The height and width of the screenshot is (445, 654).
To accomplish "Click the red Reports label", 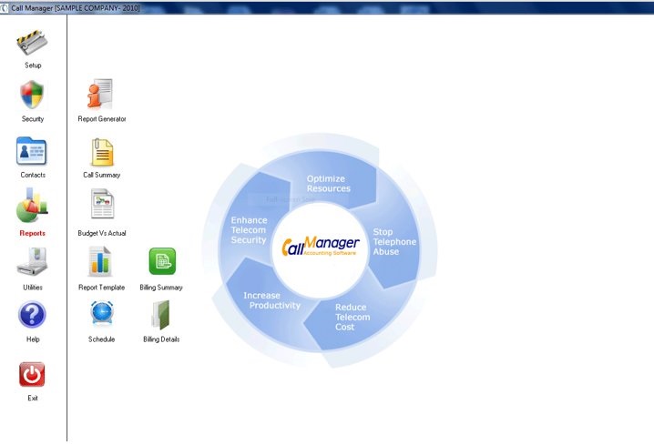I will (x=33, y=233).
